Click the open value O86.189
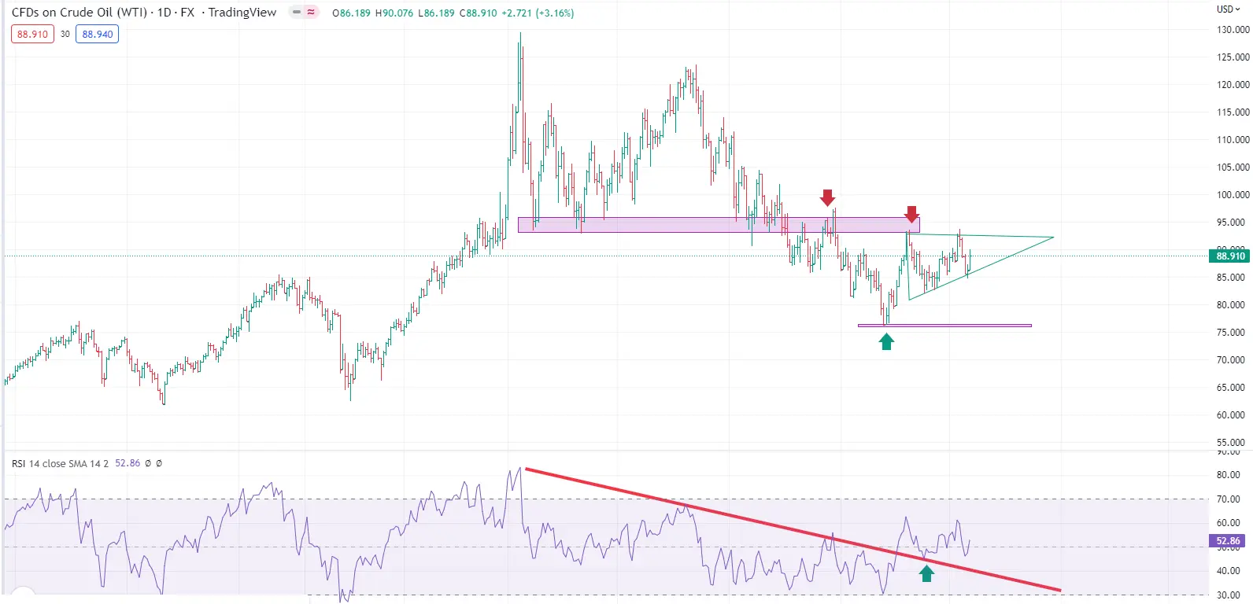This screenshot has height=604, width=1253. (351, 13)
